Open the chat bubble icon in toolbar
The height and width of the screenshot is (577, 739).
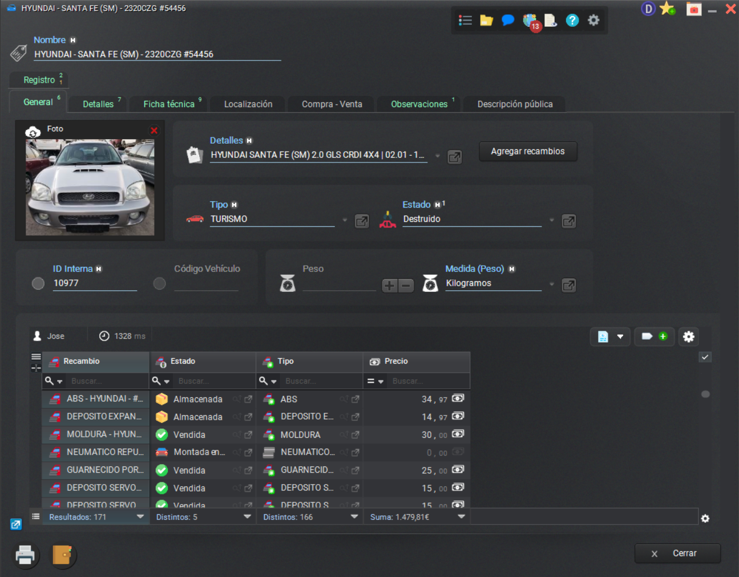click(507, 21)
